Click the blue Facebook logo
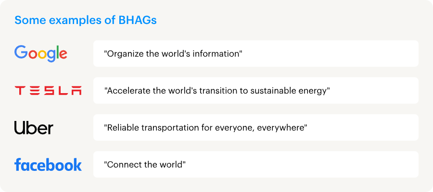The image size is (433, 192). [x=48, y=165]
